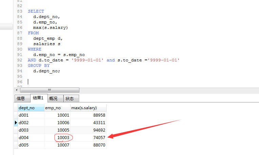Click the FROM keyword on line 87

(33, 33)
